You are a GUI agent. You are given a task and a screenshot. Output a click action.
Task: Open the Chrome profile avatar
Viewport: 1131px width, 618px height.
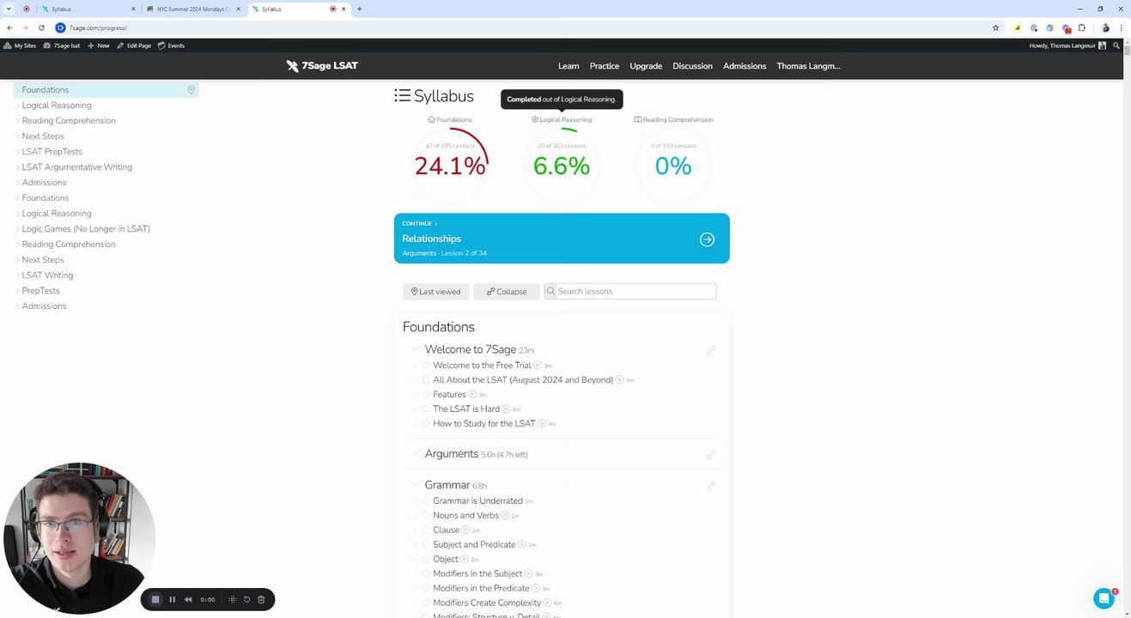click(x=1105, y=27)
